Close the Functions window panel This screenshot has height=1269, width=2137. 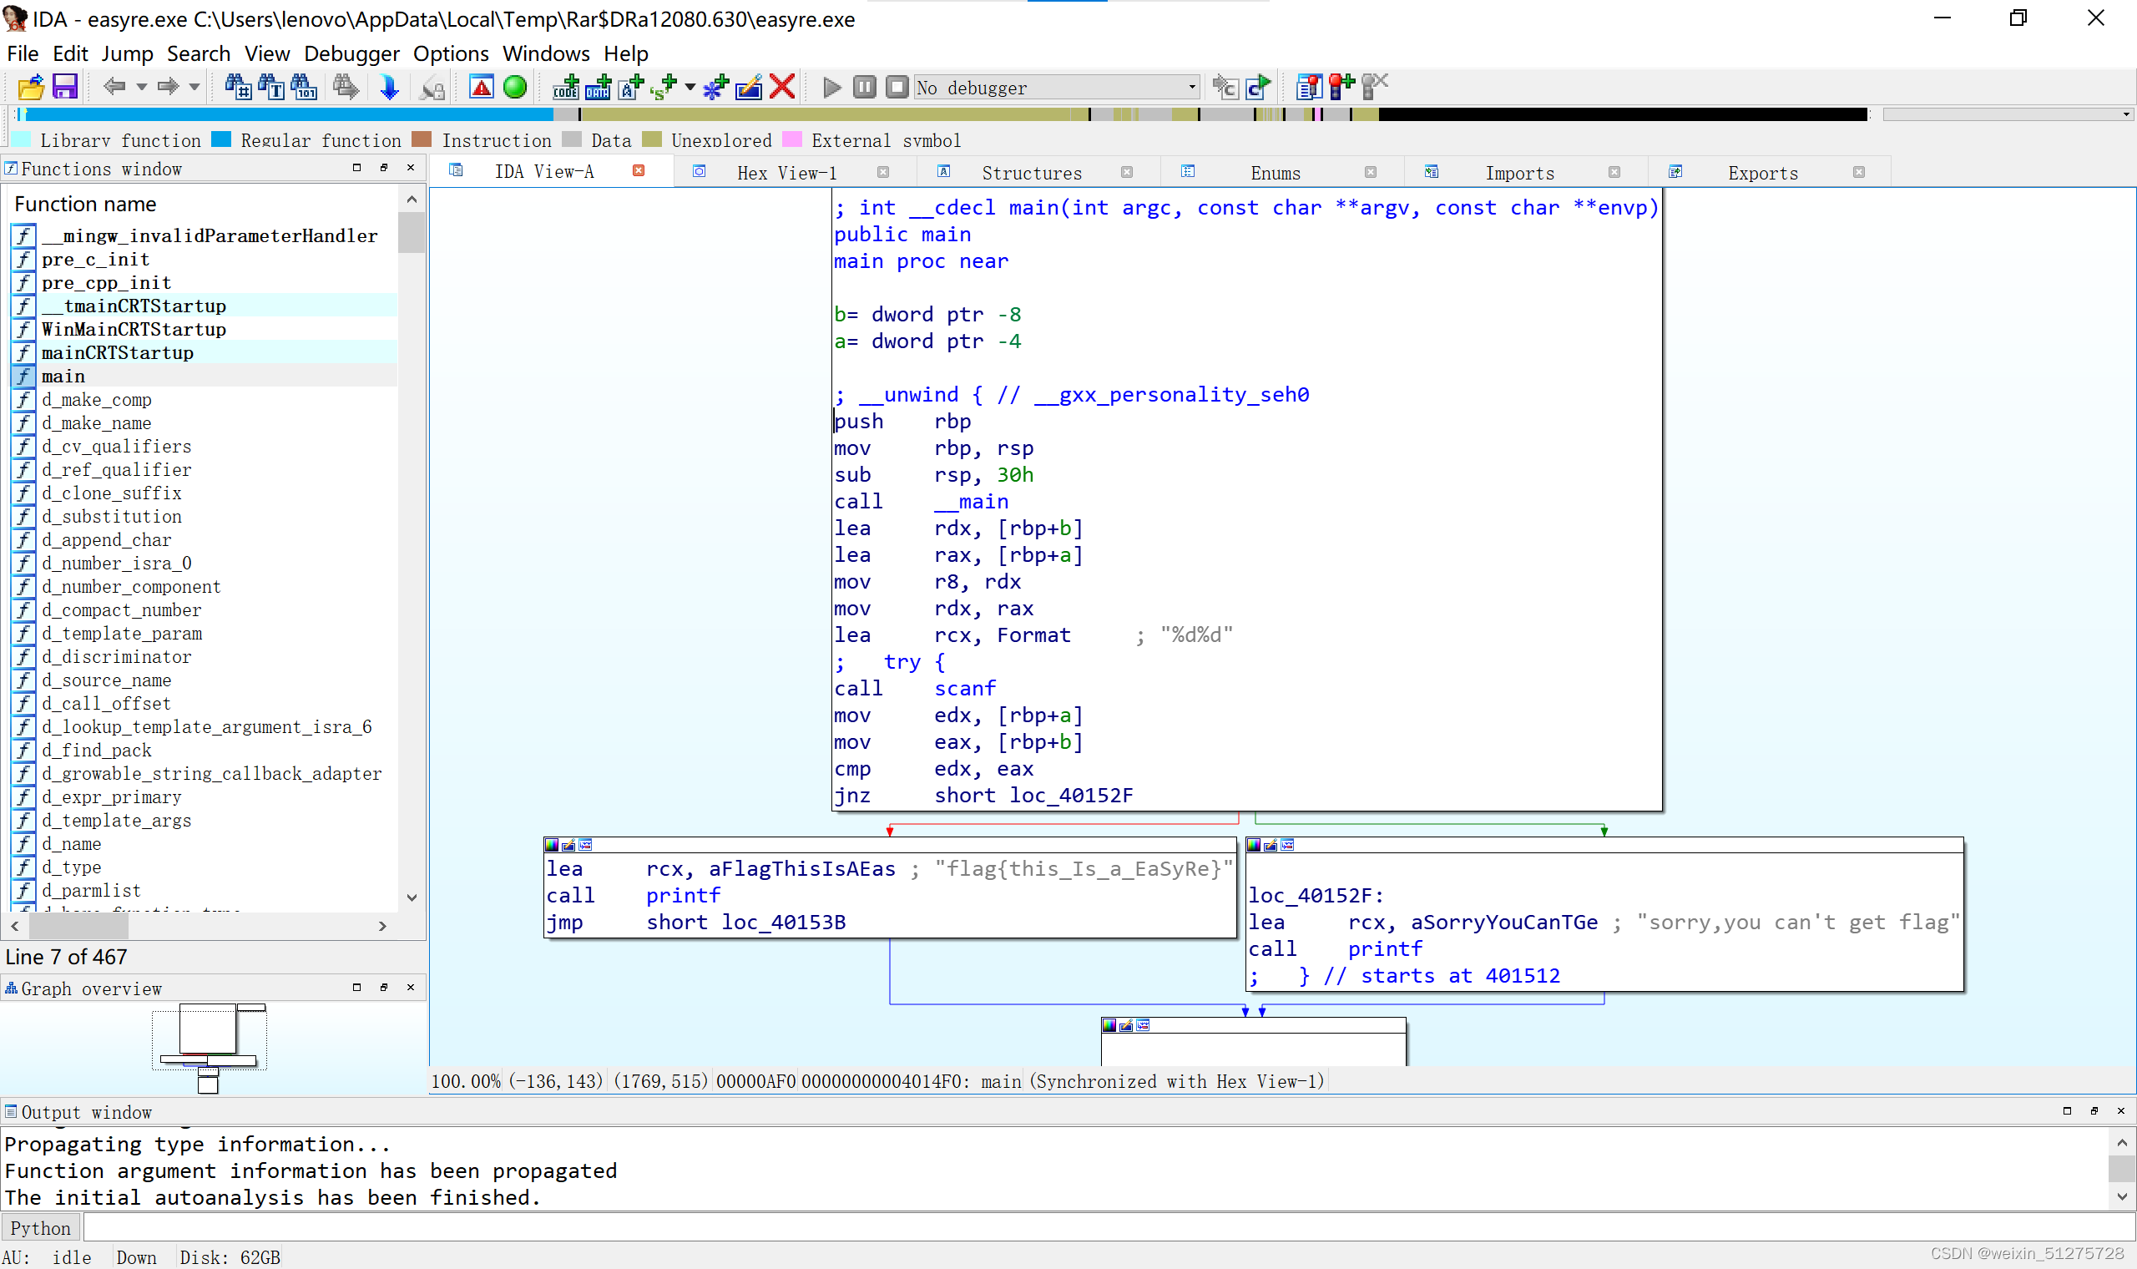[411, 168]
